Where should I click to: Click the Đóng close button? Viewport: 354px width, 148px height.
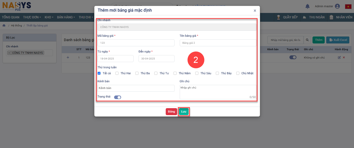(x=171, y=112)
